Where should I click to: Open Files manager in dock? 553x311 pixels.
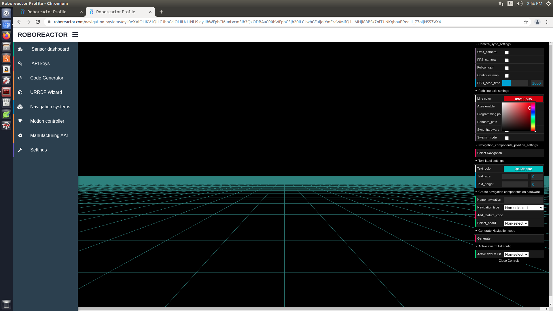(6, 47)
